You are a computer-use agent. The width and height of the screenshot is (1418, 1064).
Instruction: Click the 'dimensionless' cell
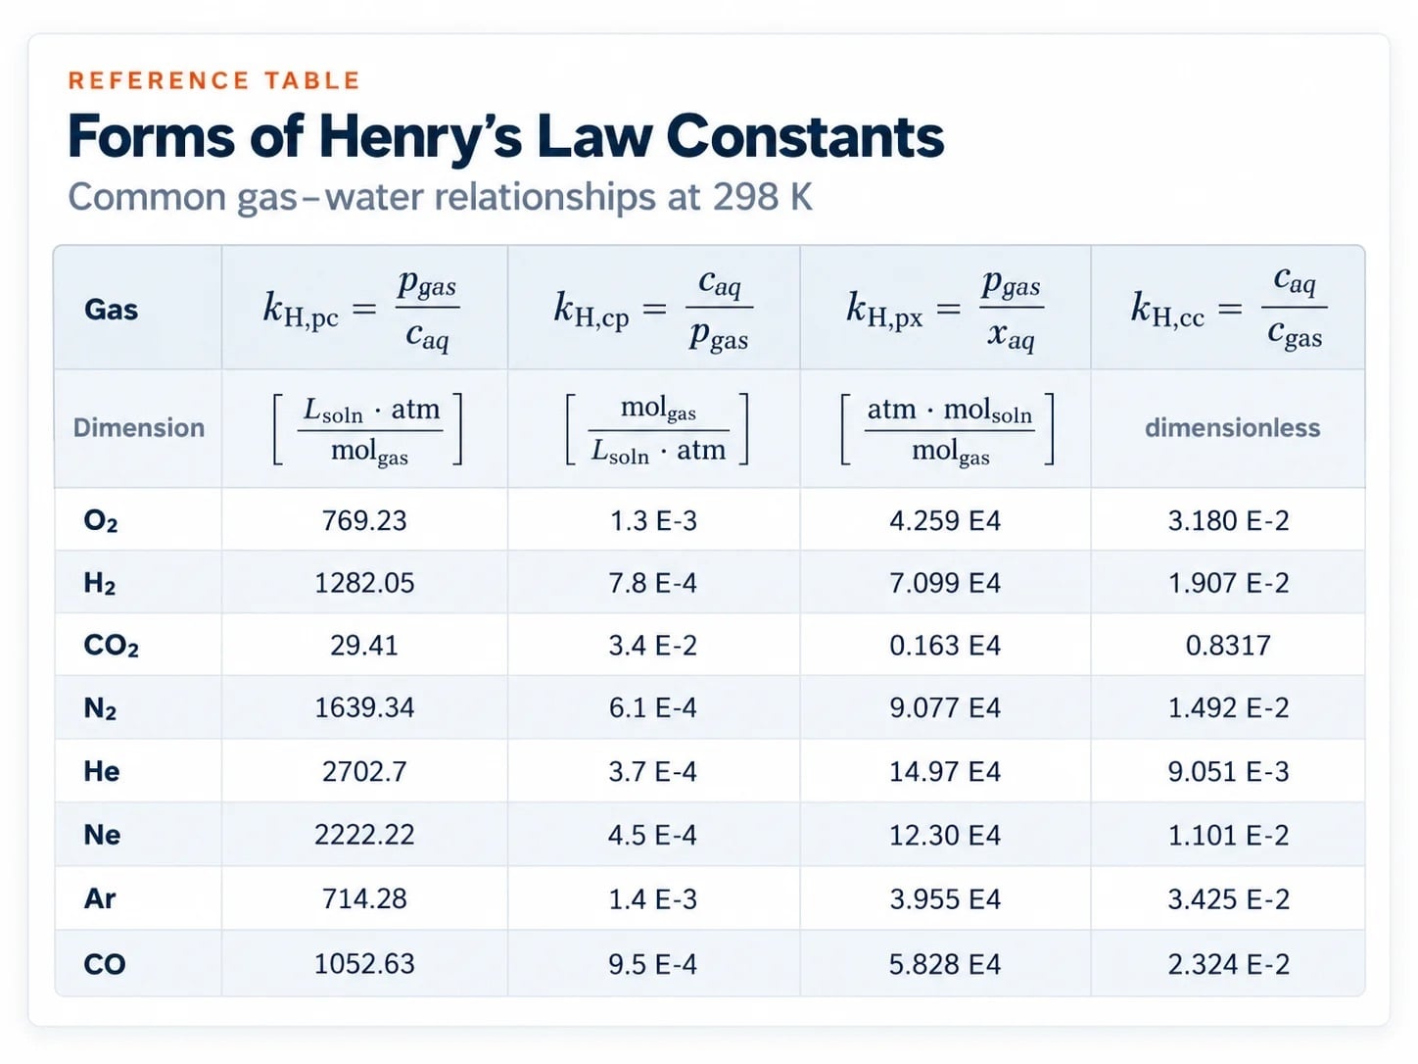point(1232,428)
